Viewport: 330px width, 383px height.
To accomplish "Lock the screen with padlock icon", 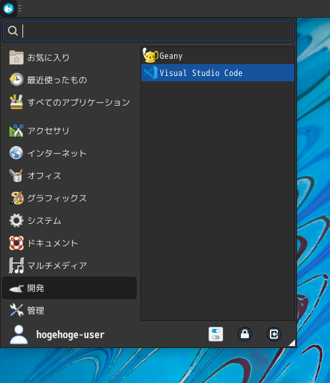I will (x=245, y=334).
